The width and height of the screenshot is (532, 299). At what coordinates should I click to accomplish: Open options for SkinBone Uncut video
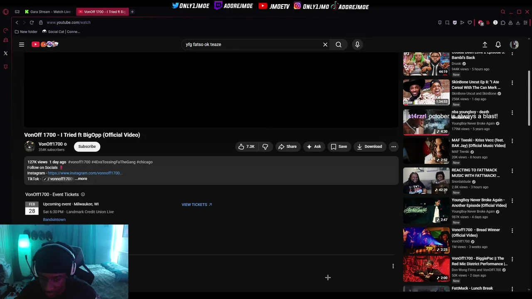[512, 83]
